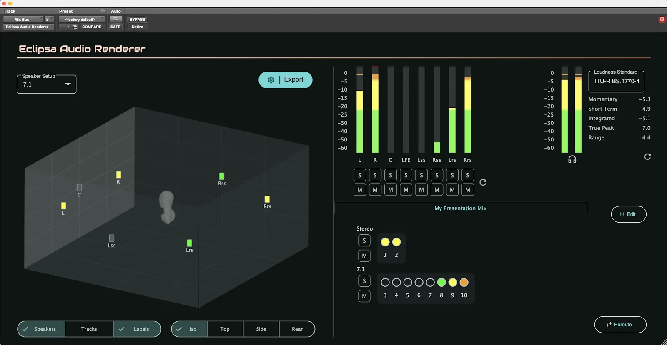The image size is (667, 345).
Task: Select the Rss speaker in room view
Action: click(222, 176)
